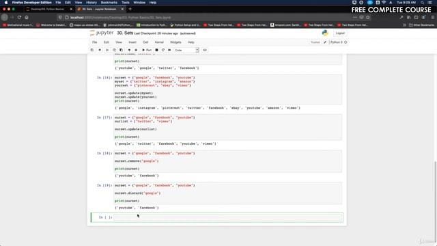437x246 pixels.
Task: Reload the page in Firefox
Action: coord(19,17)
